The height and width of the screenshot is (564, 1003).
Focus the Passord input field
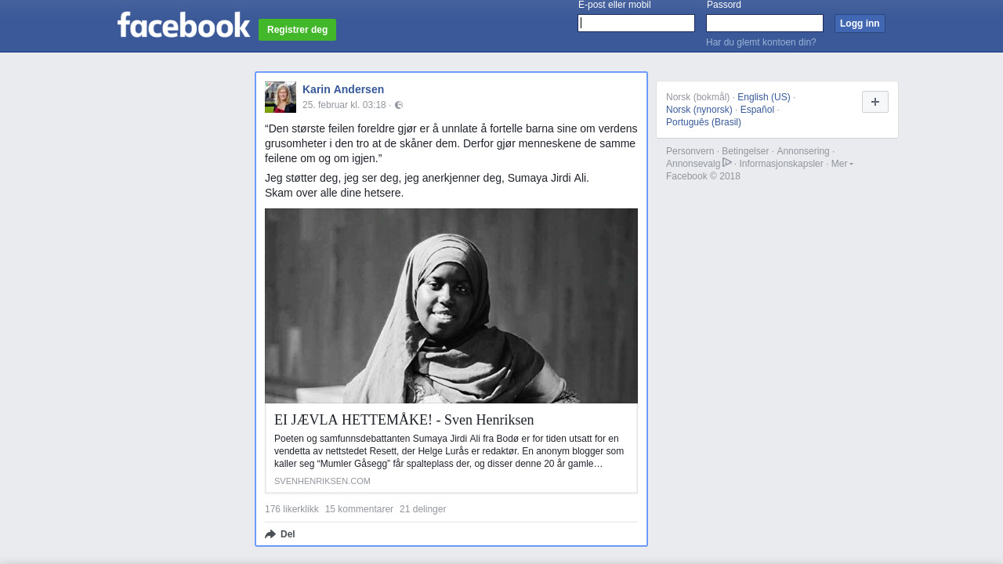click(764, 23)
